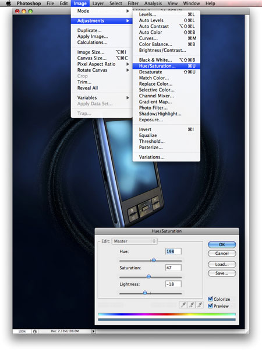Choose Selective Color
Viewport: 262px width, 351px height.
[167, 90]
